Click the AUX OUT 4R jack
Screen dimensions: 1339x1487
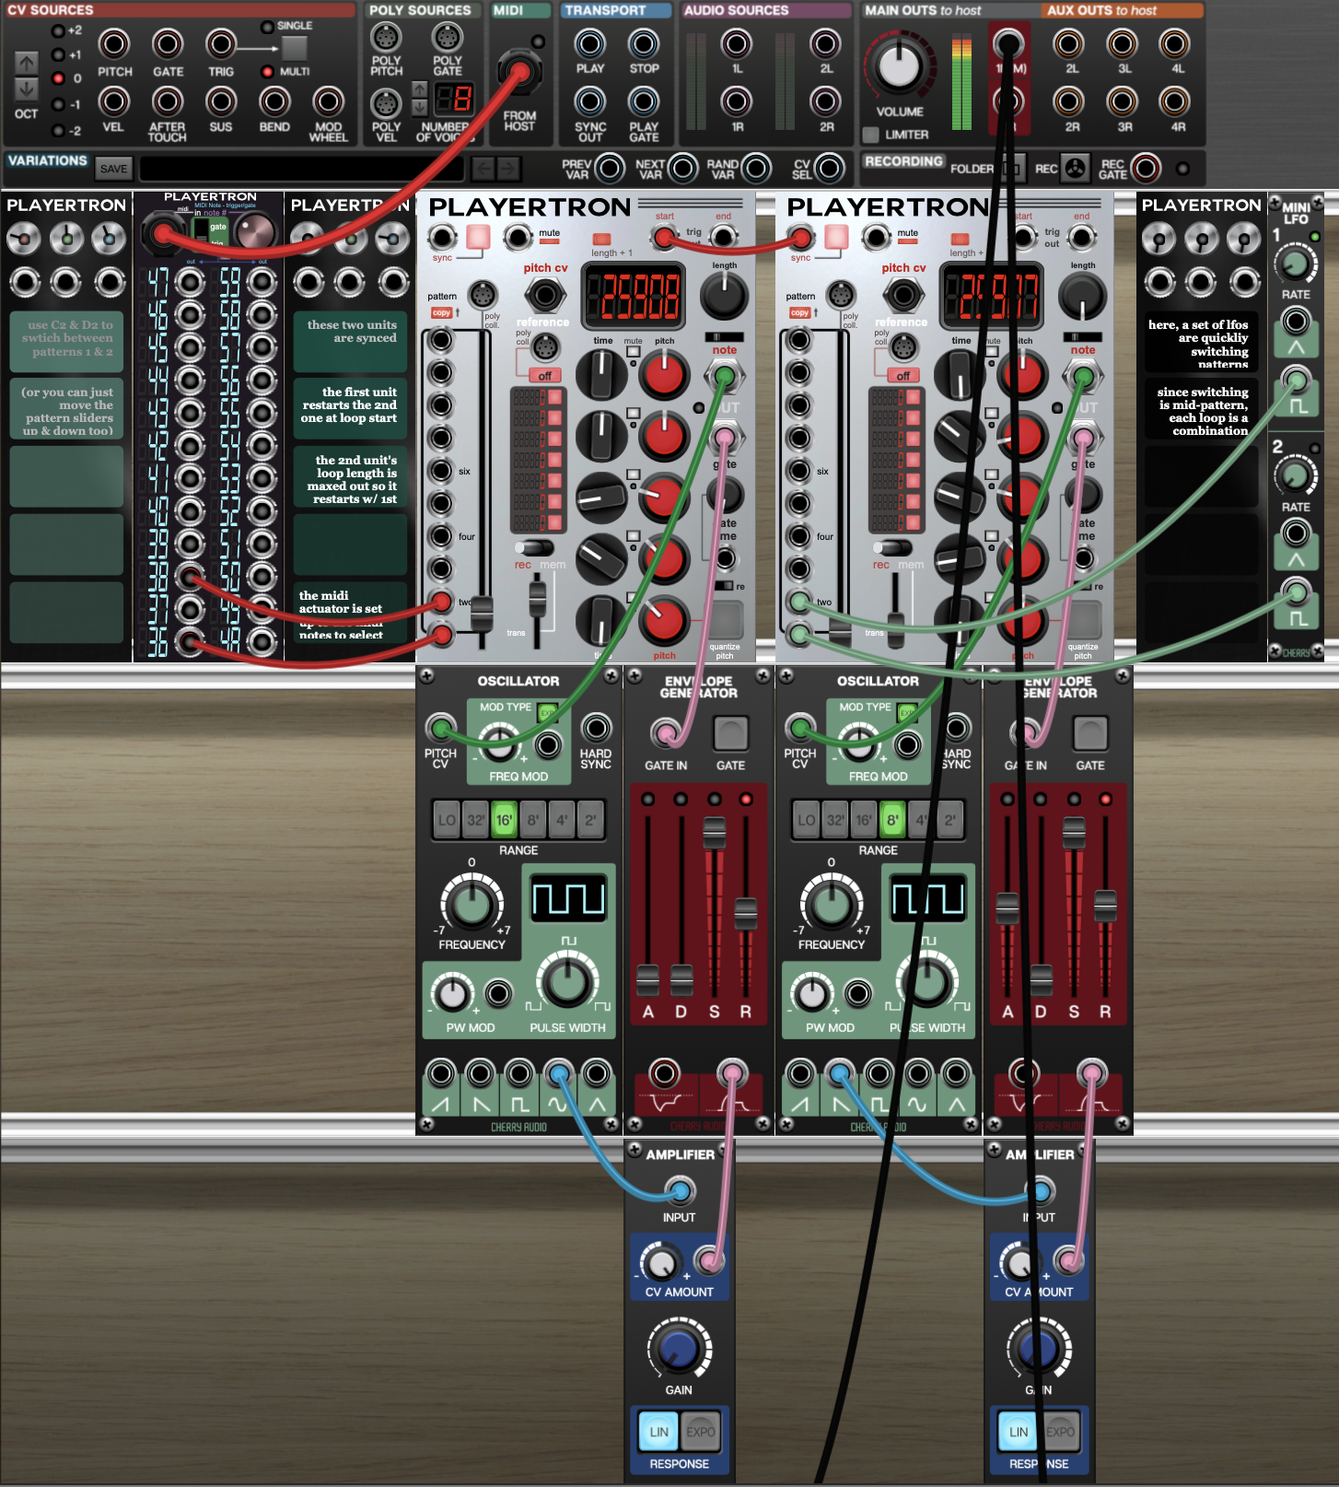(1175, 101)
